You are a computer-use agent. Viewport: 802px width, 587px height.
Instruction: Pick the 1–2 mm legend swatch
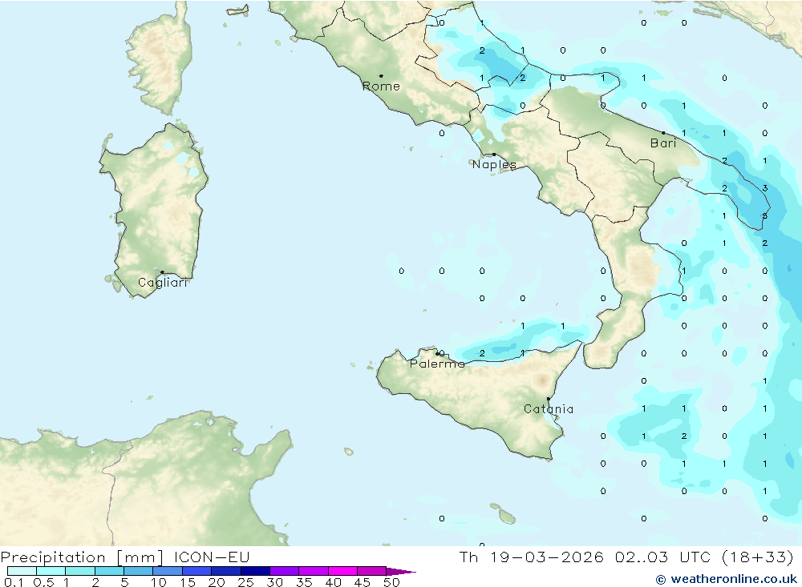point(80,571)
